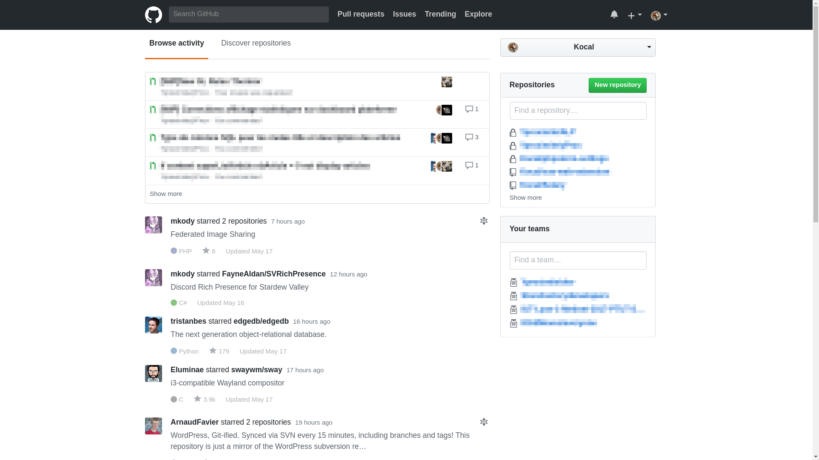The width and height of the screenshot is (819, 460).
Task: Click the fourth team jersey icon
Action: coord(514,323)
